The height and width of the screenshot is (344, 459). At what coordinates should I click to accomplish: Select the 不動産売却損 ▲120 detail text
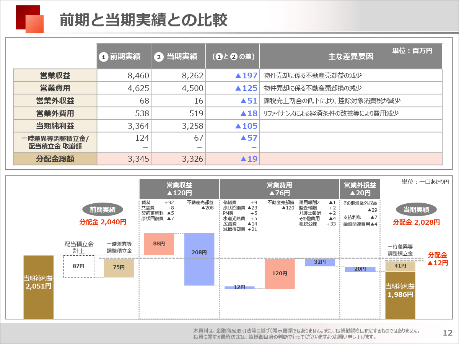(281, 205)
